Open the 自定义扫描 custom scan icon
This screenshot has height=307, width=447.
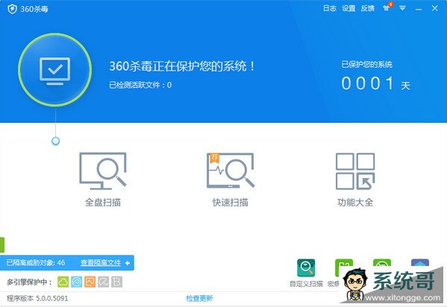click(x=306, y=268)
